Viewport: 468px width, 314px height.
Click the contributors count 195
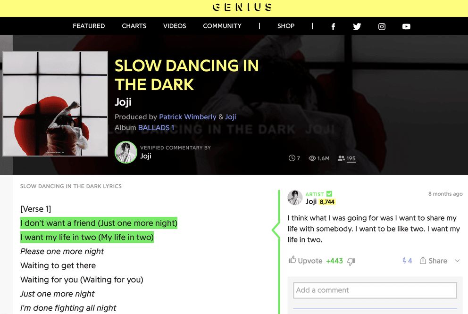coord(351,158)
